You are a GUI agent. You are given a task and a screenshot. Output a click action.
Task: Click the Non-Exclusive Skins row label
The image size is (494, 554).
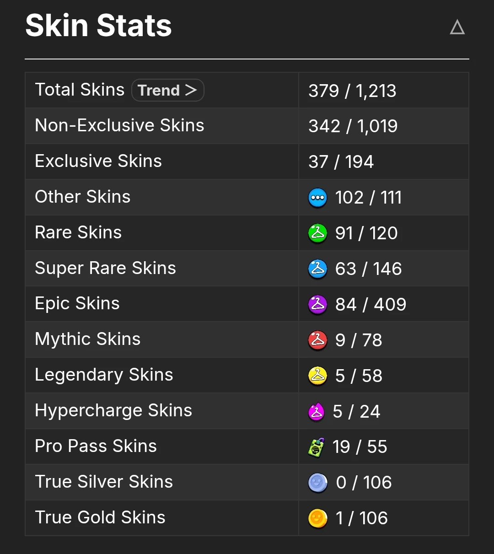click(119, 125)
